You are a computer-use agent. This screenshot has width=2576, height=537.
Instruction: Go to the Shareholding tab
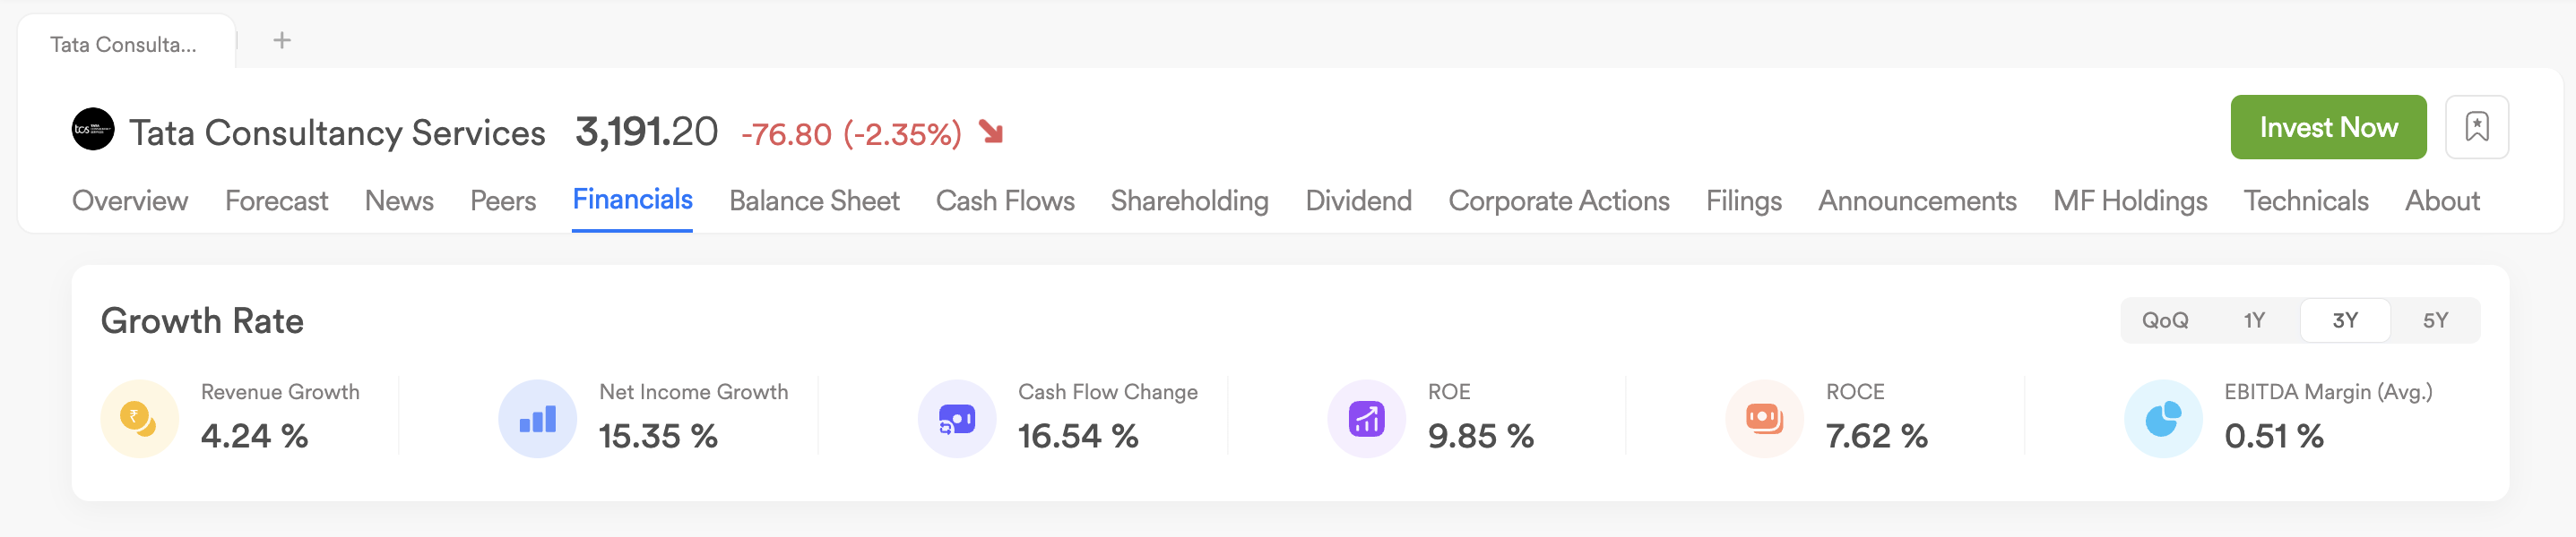(x=1189, y=200)
